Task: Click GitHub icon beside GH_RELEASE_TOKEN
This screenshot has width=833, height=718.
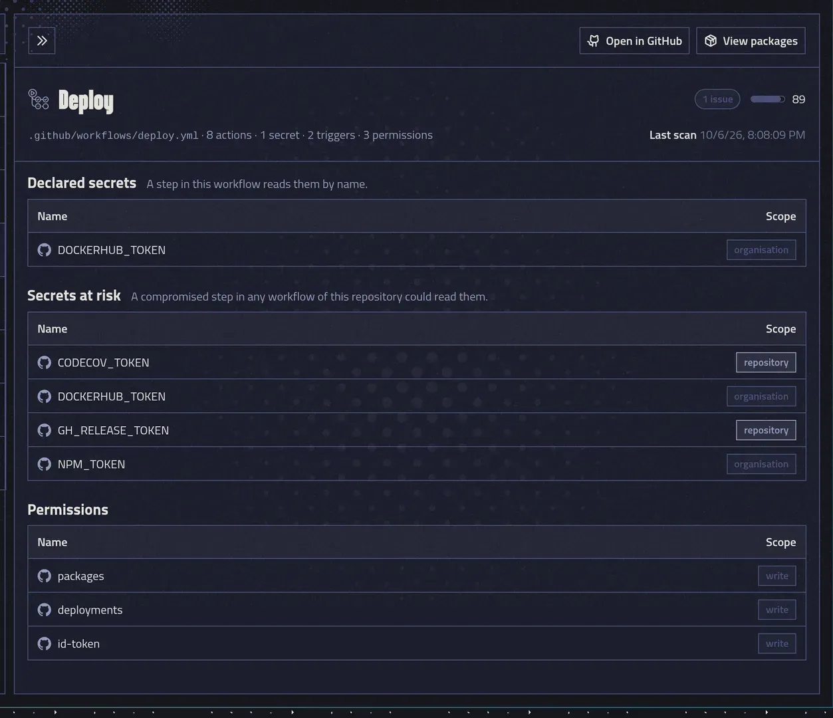Action: point(45,430)
